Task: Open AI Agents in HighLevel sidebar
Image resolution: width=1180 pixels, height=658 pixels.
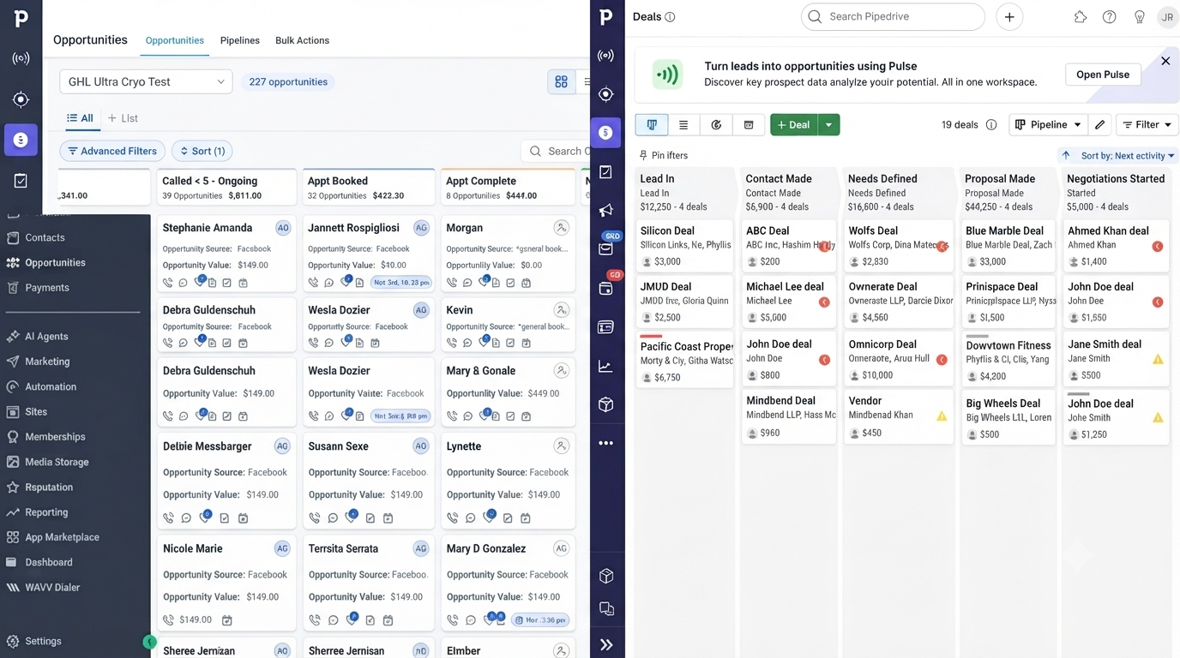Action: pyautogui.click(x=46, y=337)
